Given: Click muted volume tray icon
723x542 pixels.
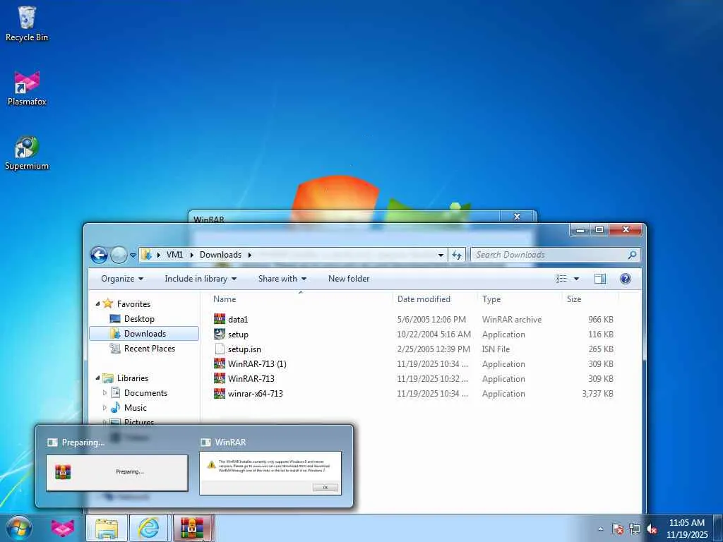Looking at the screenshot, I should [652, 529].
